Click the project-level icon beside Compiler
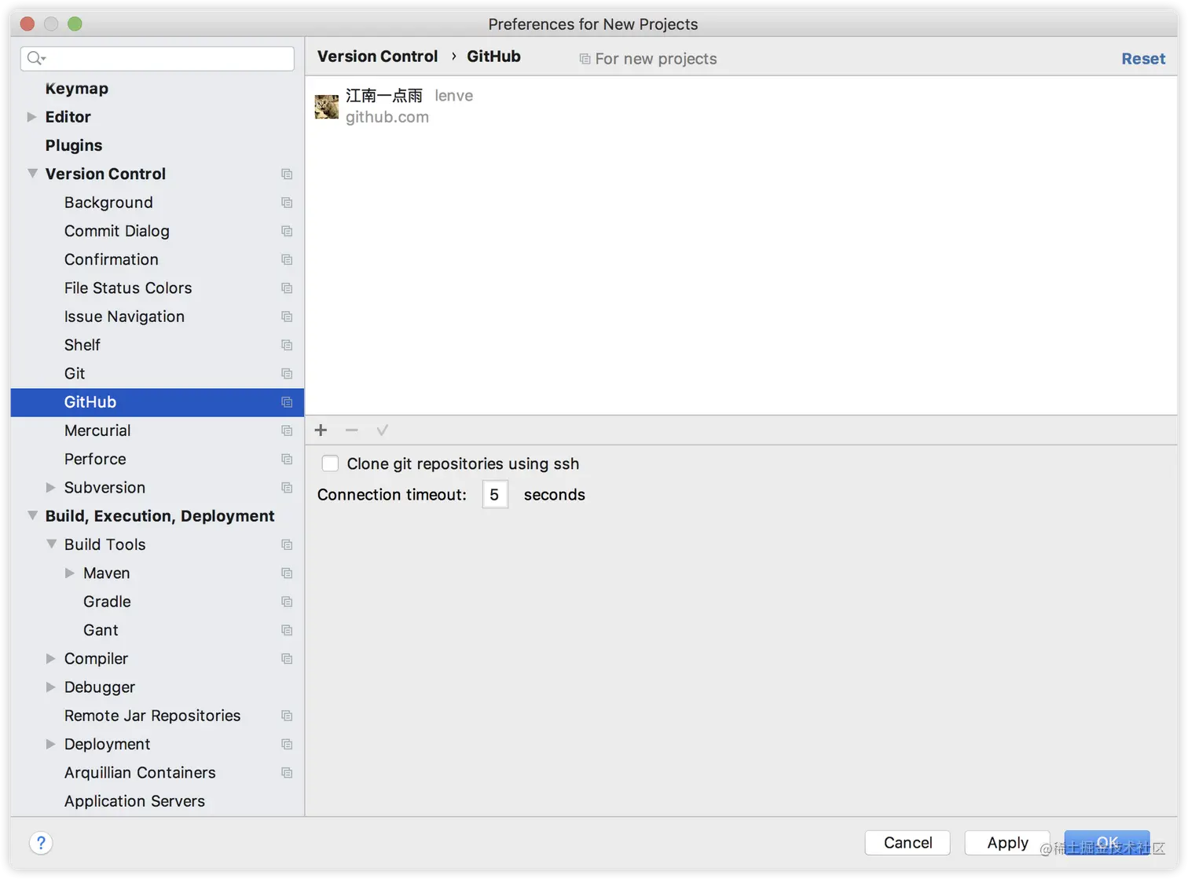The width and height of the screenshot is (1188, 879). click(287, 658)
